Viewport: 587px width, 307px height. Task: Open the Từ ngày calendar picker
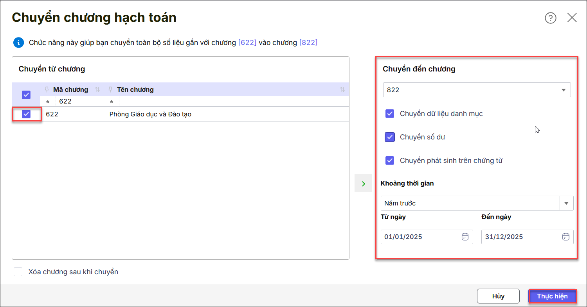click(x=465, y=237)
